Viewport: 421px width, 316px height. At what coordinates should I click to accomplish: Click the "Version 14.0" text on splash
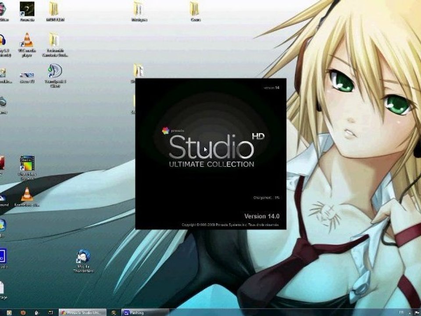[x=262, y=216]
